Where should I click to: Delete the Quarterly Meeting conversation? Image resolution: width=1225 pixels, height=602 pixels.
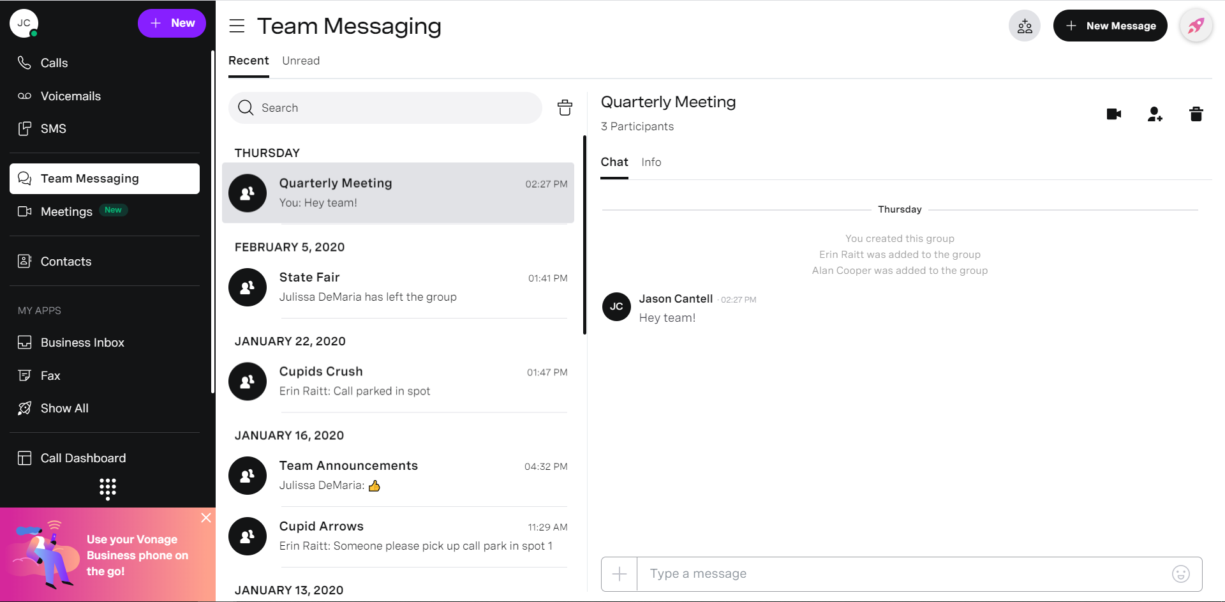1196,114
